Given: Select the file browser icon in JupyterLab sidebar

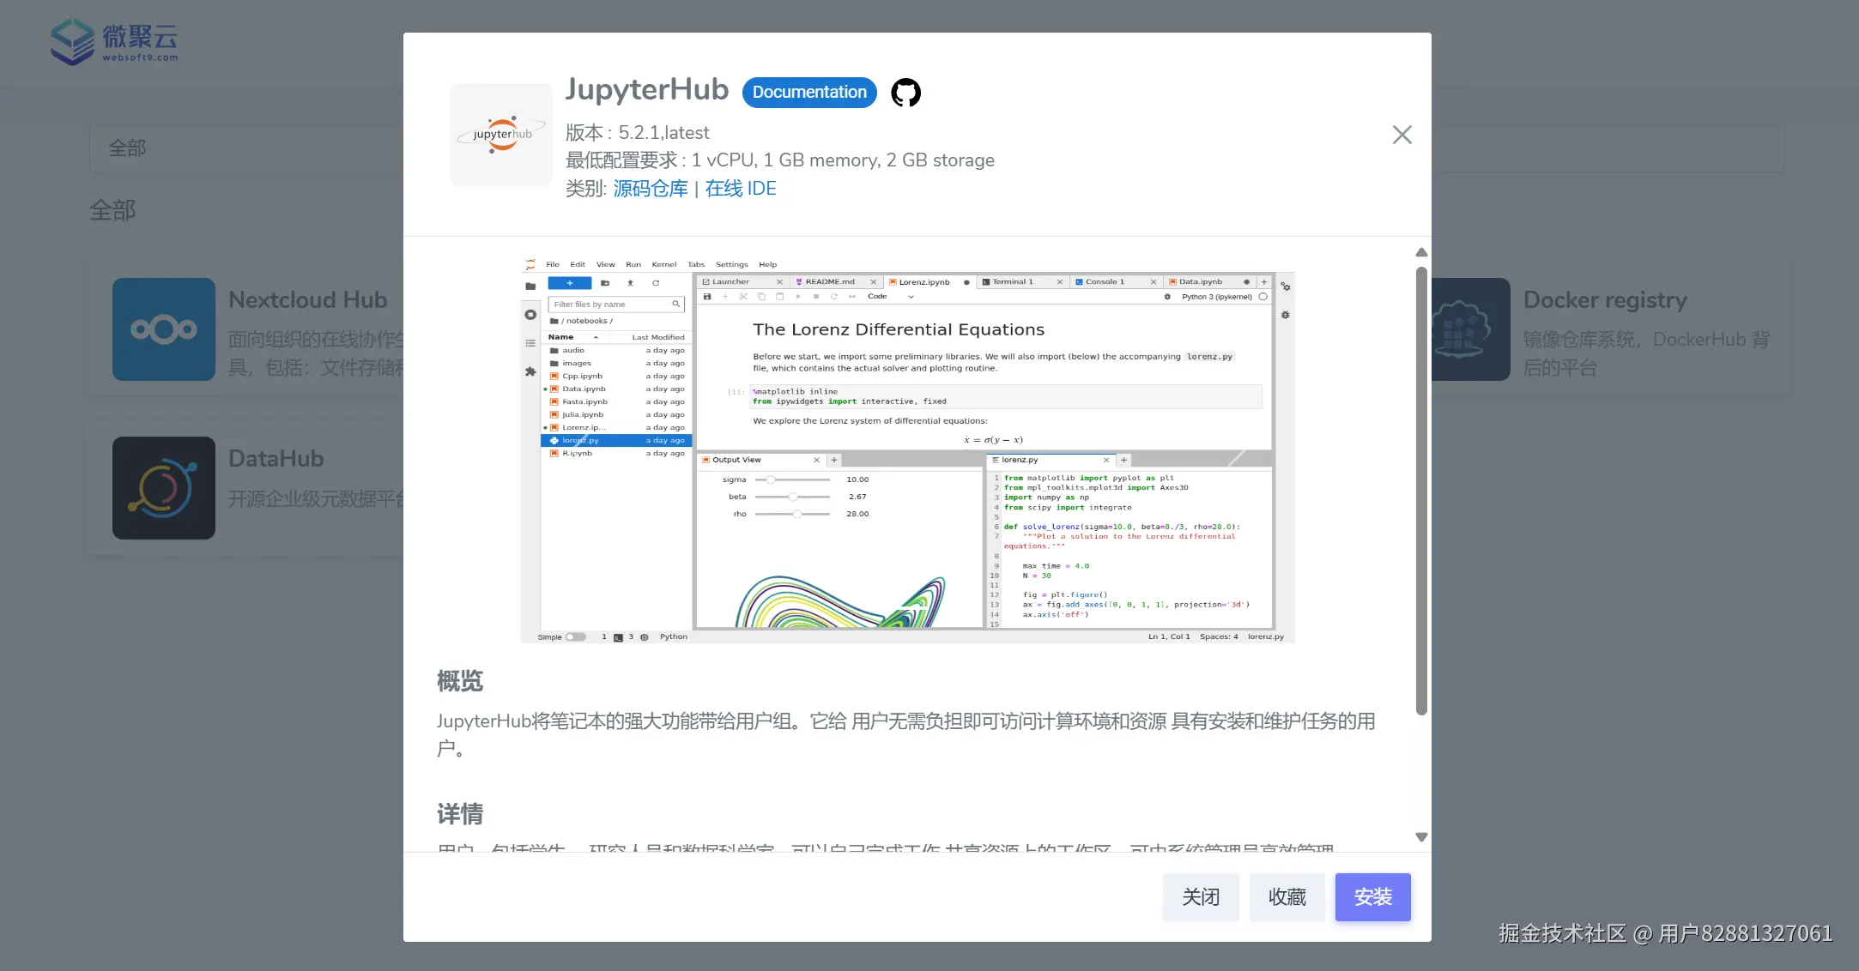Looking at the screenshot, I should click(x=530, y=286).
